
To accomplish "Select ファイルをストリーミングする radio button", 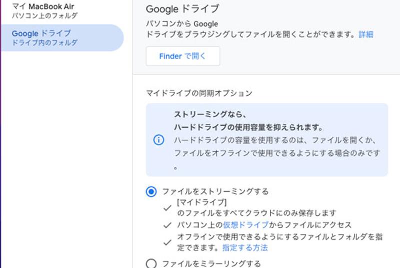I will (151, 192).
